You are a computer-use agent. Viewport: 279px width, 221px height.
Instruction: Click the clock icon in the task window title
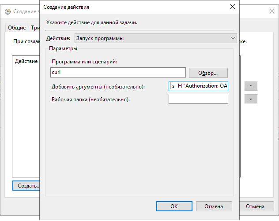pos(8,10)
